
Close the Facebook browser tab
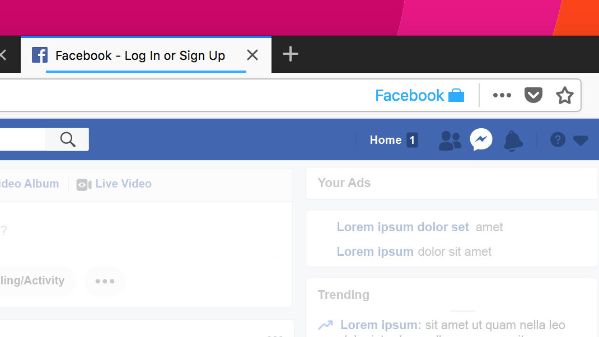coord(252,55)
